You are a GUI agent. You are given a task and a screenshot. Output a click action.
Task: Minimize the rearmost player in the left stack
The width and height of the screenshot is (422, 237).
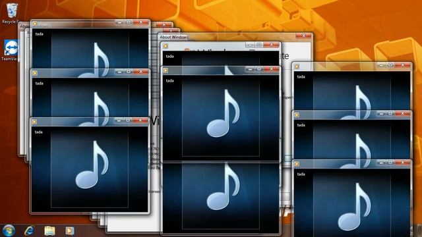[x=119, y=22]
